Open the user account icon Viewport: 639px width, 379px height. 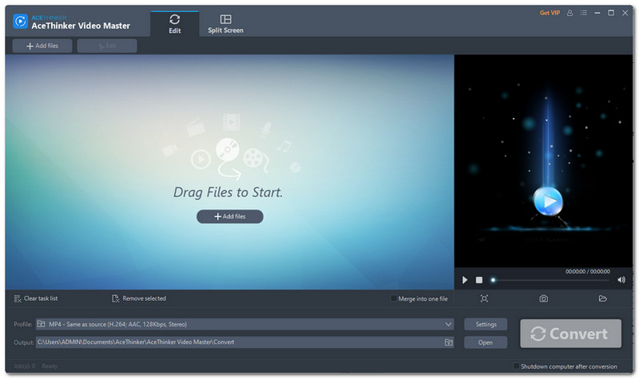(x=570, y=13)
